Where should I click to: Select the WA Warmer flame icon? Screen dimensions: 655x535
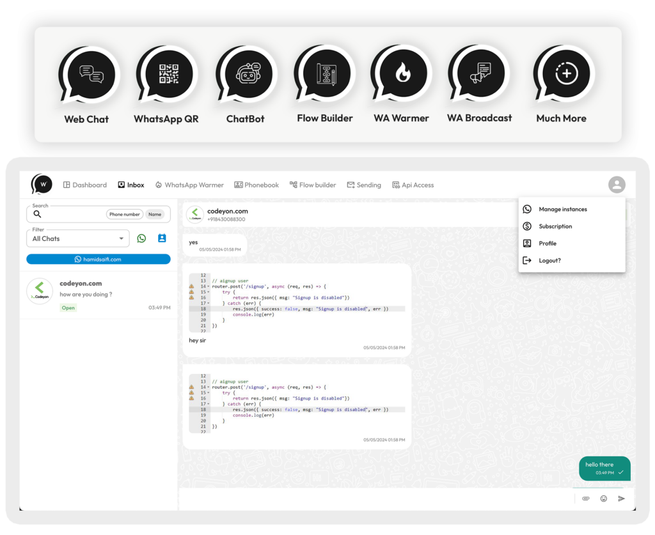click(402, 74)
